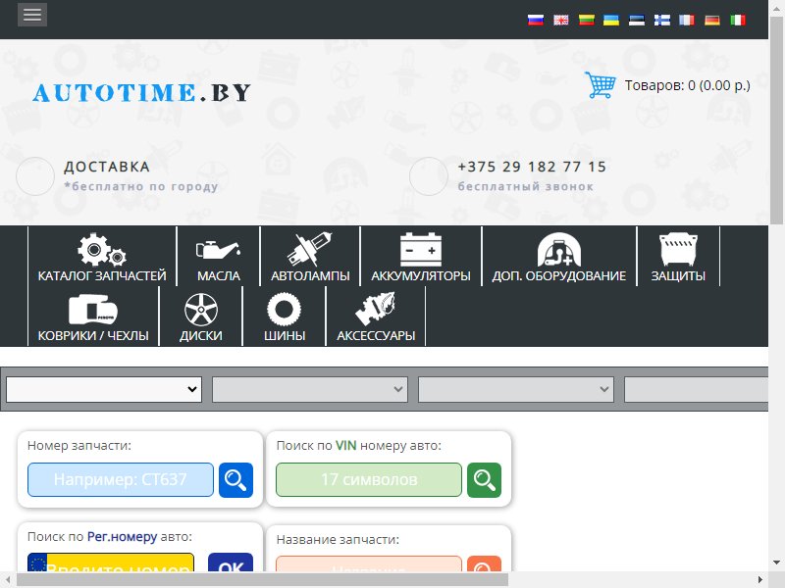The image size is (785, 588).
Task: Open the hamburger menu in the top bar
Action: point(32,15)
